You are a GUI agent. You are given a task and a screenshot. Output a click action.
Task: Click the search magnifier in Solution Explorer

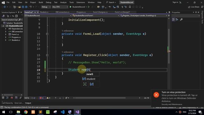(20, 20)
